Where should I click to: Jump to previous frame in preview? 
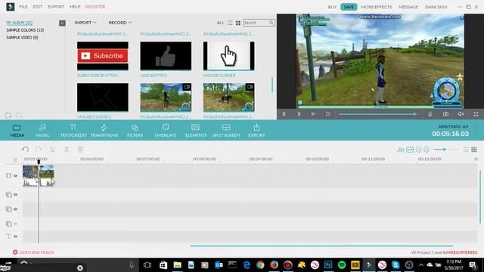pyautogui.click(x=284, y=114)
